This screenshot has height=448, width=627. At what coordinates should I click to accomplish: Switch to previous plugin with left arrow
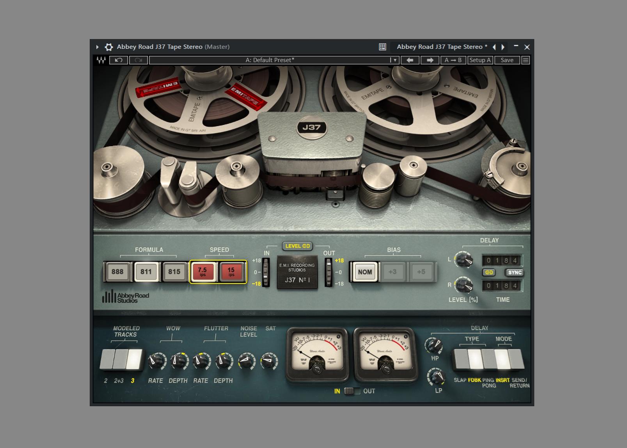(494, 47)
